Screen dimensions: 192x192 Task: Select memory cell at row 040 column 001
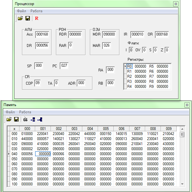pos(43,154)
